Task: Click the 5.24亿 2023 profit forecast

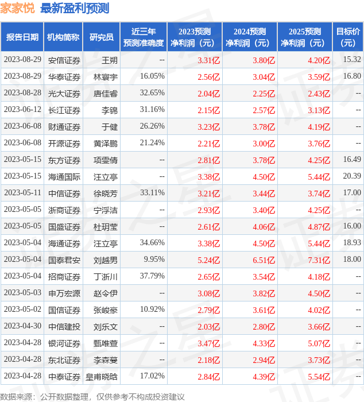Action: coord(208,261)
